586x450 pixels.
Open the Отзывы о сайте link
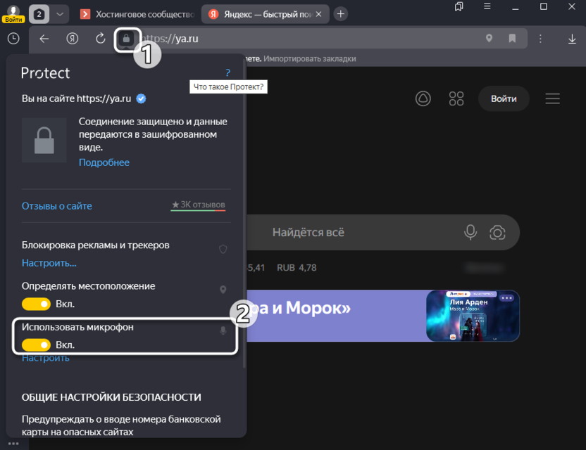57,206
